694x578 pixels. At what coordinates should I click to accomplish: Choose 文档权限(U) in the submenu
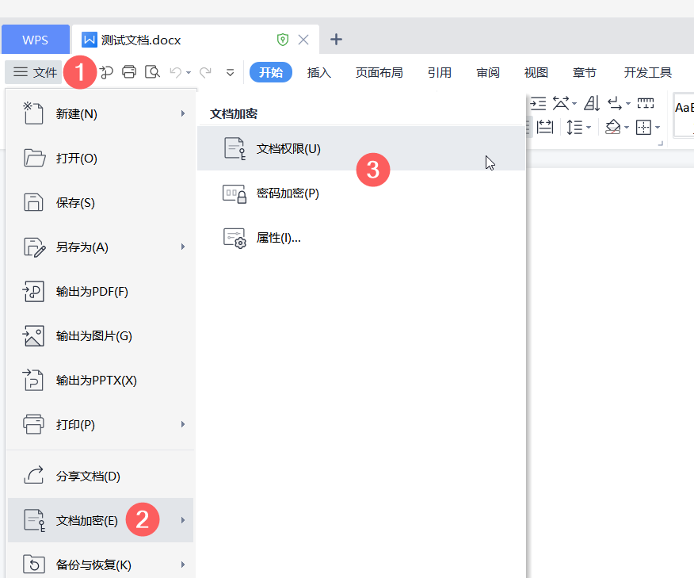coord(361,148)
